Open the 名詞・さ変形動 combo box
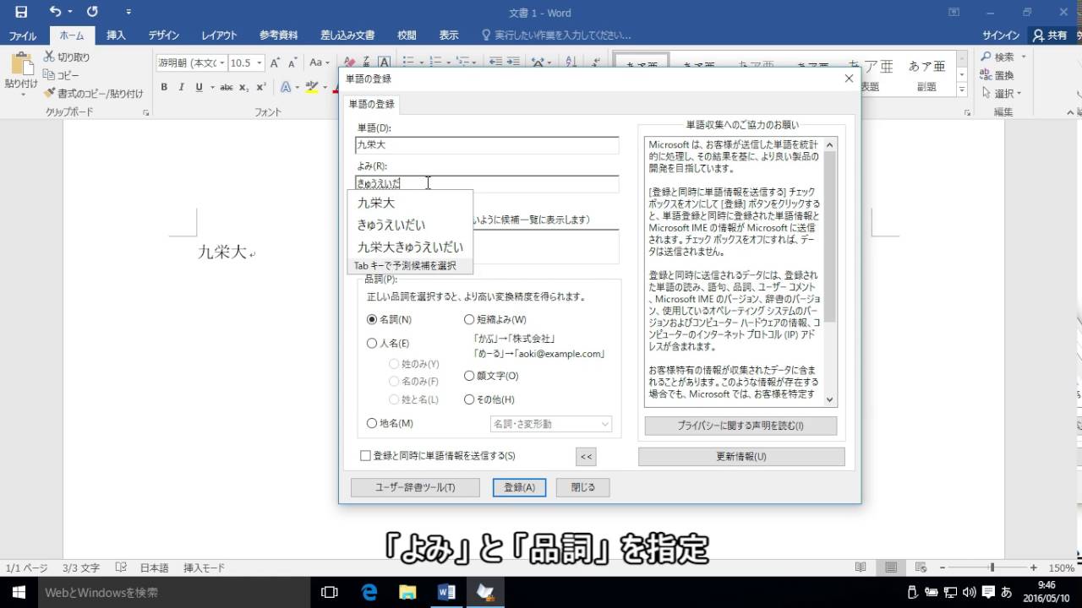Image resolution: width=1082 pixels, height=608 pixels. coord(551,424)
